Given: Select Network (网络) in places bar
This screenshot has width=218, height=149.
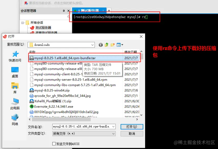Looking at the screenshot, I should [x=15, y=120].
